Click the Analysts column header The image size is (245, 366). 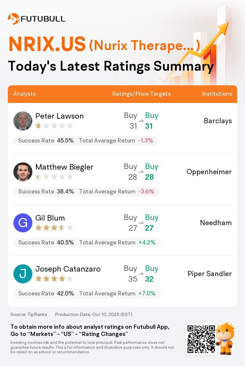pyautogui.click(x=24, y=94)
